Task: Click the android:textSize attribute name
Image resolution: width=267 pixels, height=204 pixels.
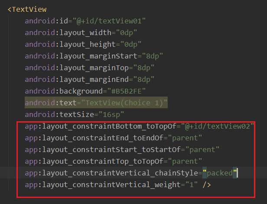Action: point(59,114)
